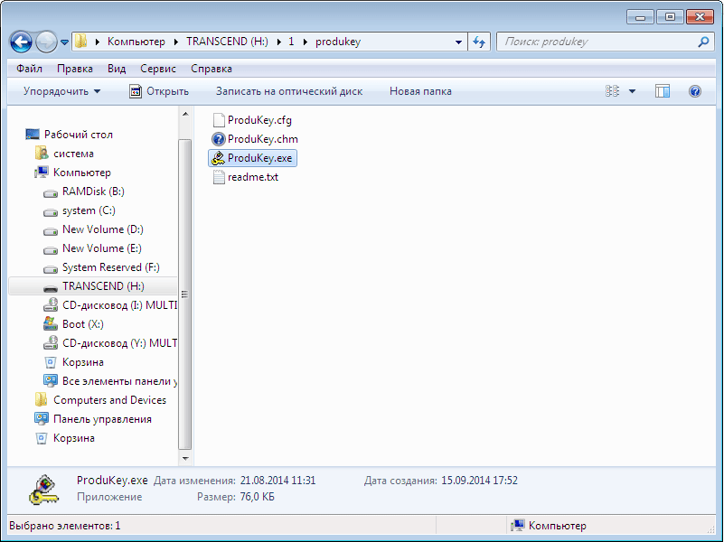Select New Volume (E:) drive
Viewport: 724px width, 542px height.
92,248
